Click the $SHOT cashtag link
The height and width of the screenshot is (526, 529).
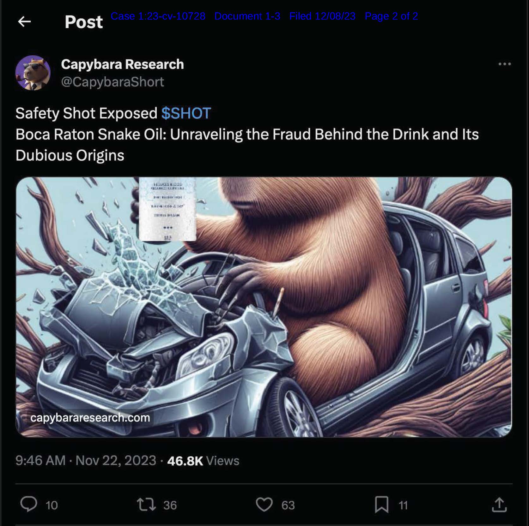click(186, 113)
